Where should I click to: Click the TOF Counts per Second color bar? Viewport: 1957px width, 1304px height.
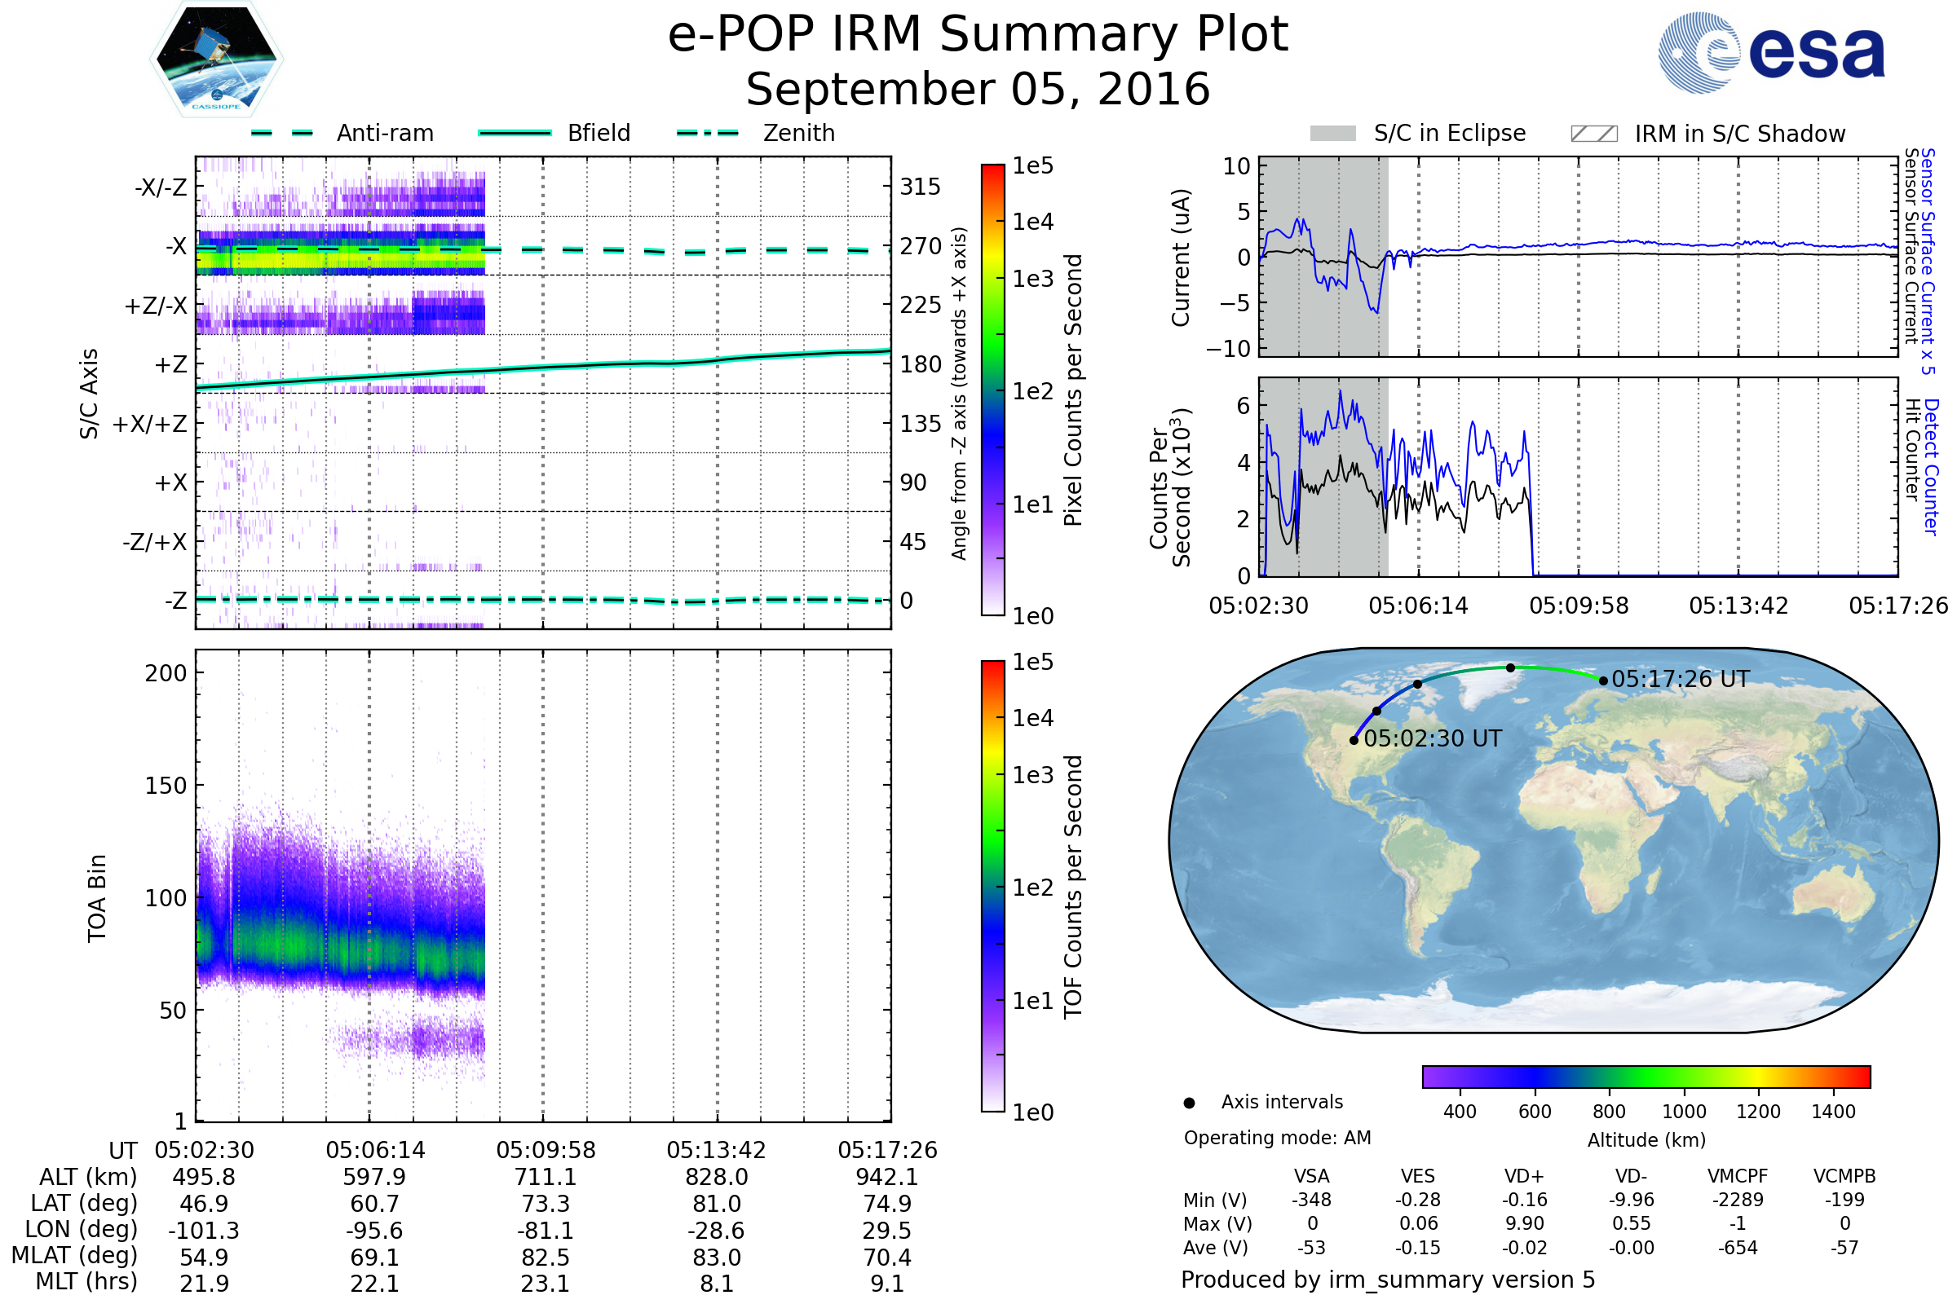point(992,887)
